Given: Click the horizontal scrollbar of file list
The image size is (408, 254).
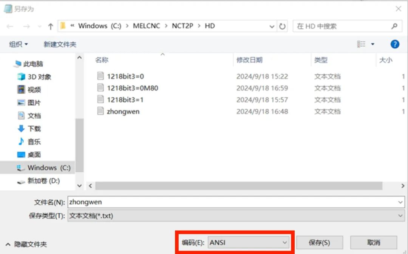Looking at the screenshot, I should [x=239, y=186].
